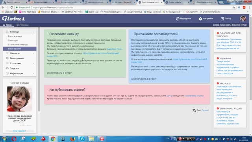Open the child photo ad thumbnail
The width and height of the screenshot is (252, 142).
(x=19, y=99)
